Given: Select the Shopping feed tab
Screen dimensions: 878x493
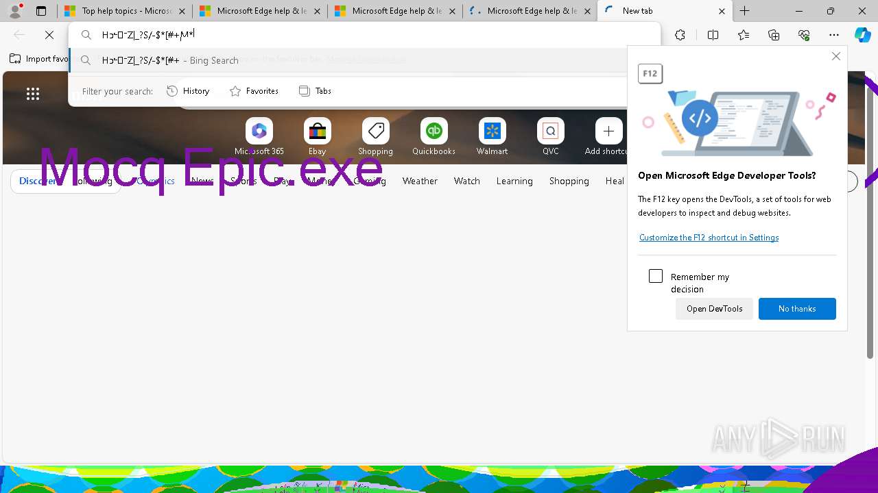Looking at the screenshot, I should click(x=569, y=181).
